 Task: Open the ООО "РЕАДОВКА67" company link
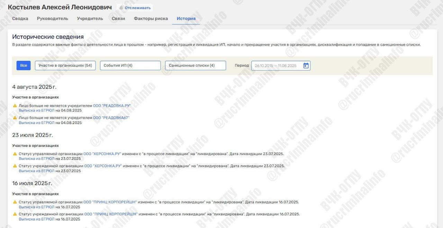[111, 118]
